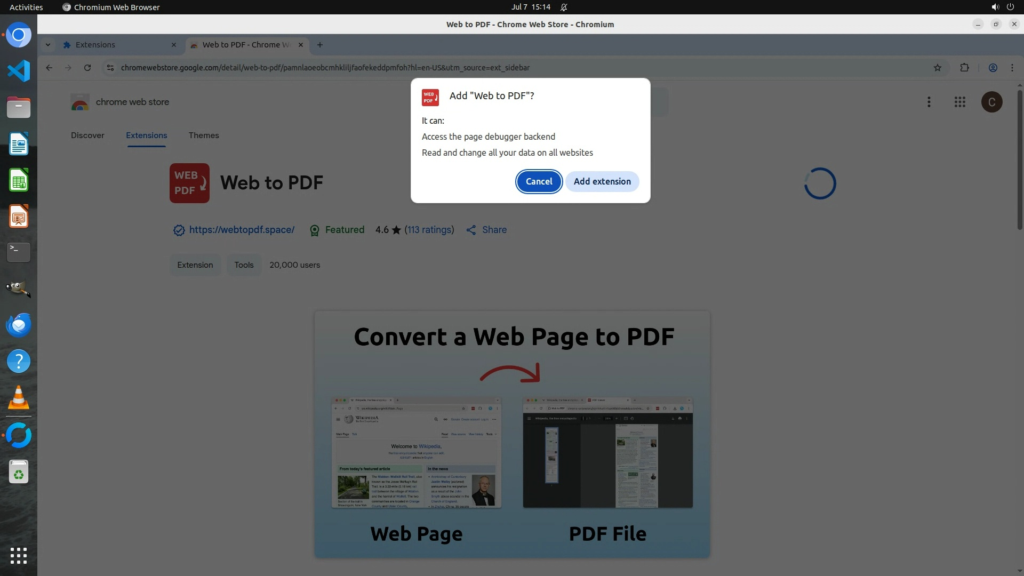Open Chrome Web Store more options menu

pos(929,102)
